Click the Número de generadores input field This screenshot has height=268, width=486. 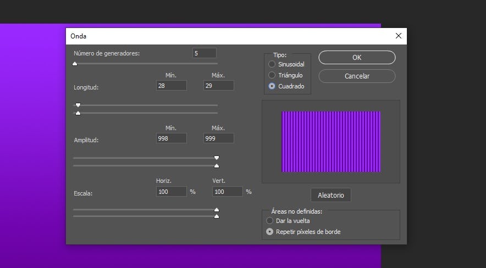pos(204,53)
